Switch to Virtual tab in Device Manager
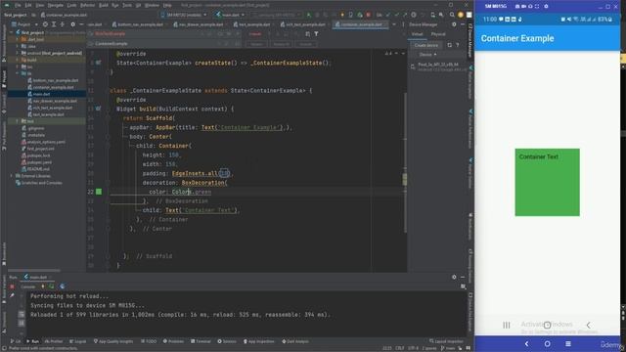Image resolution: width=626 pixels, height=352 pixels. (x=418, y=34)
